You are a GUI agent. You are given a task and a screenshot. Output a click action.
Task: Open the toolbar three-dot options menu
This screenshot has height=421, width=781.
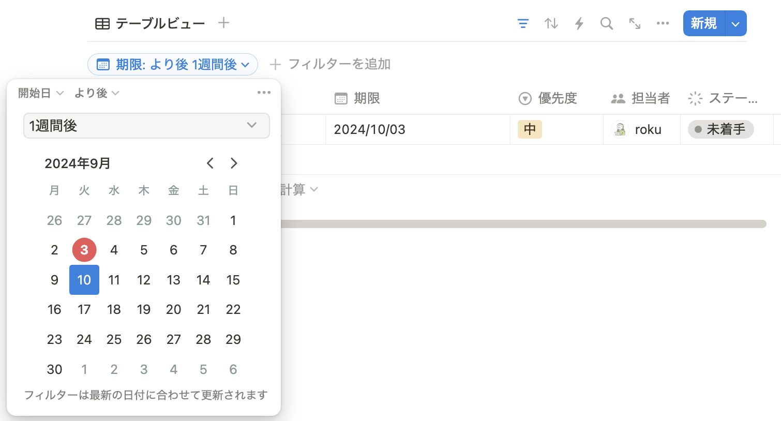point(663,23)
